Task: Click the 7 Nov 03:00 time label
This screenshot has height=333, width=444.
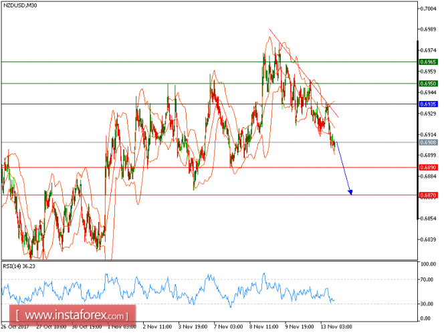Action: pos(228,327)
